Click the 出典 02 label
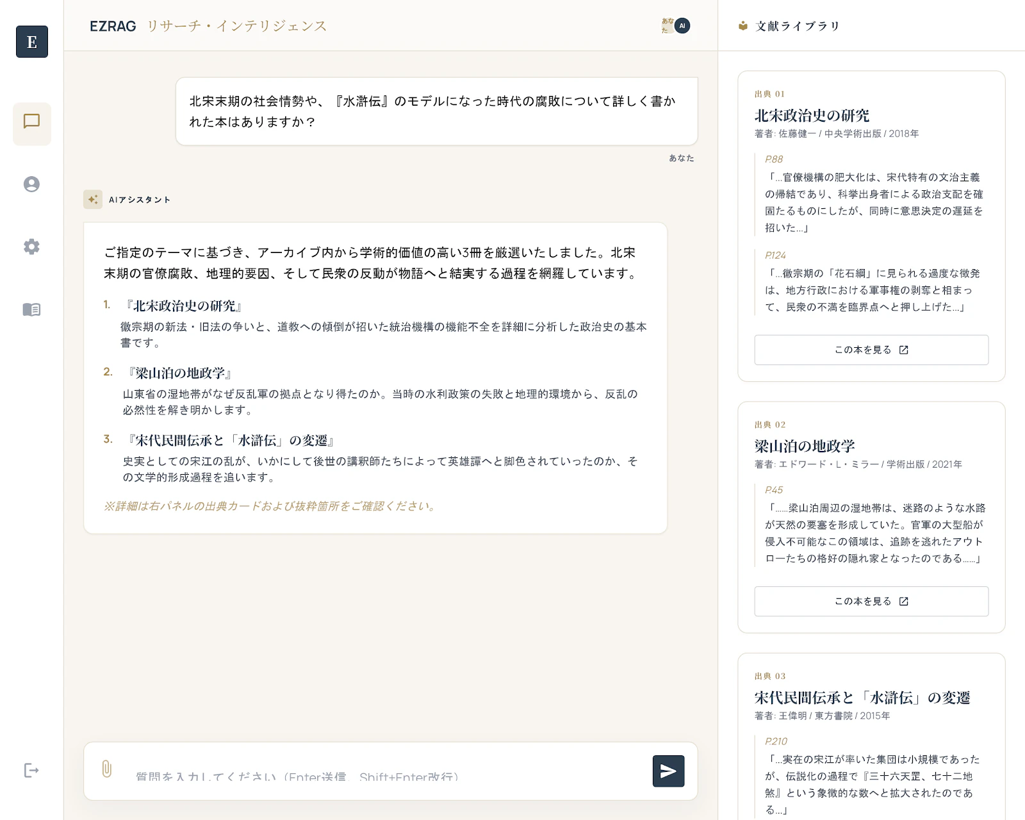1025x820 pixels. (x=770, y=425)
